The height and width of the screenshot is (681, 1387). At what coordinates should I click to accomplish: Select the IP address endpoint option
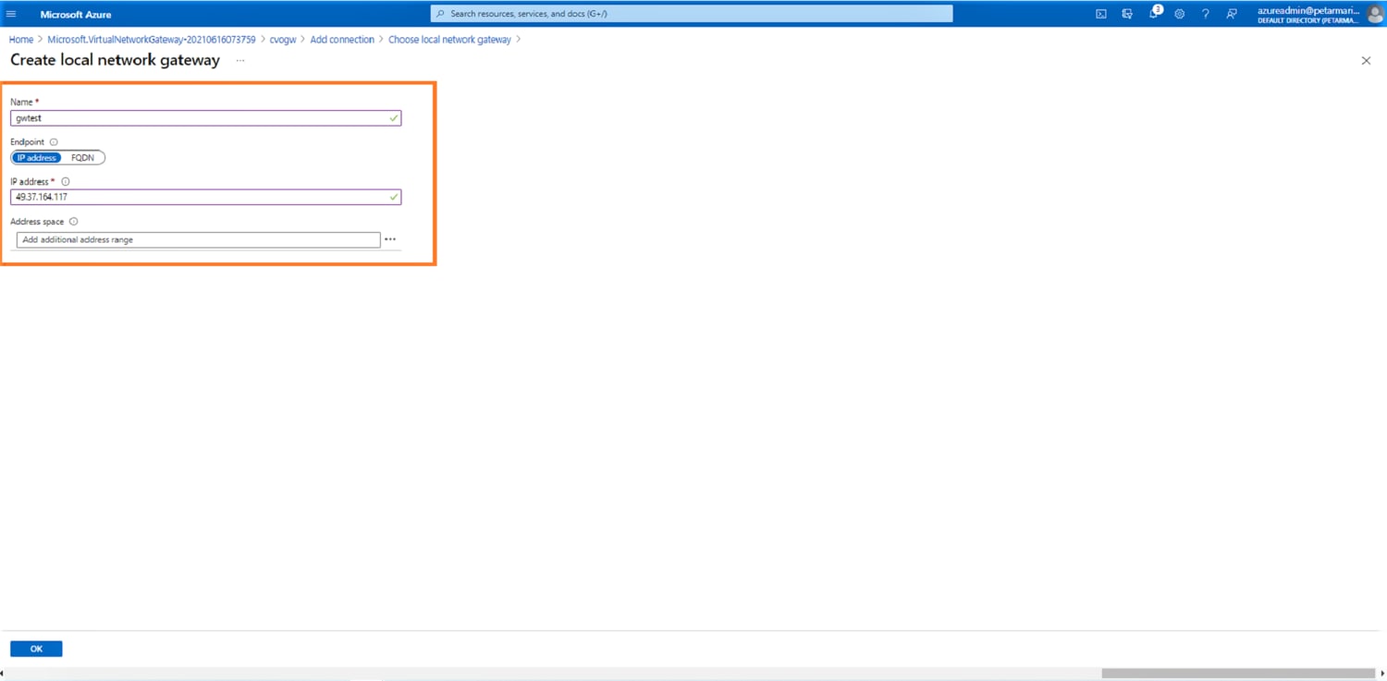click(37, 158)
